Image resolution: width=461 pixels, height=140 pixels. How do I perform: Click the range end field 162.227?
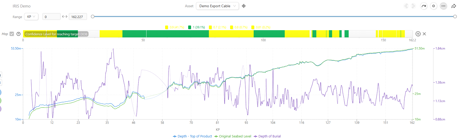pos(78,17)
